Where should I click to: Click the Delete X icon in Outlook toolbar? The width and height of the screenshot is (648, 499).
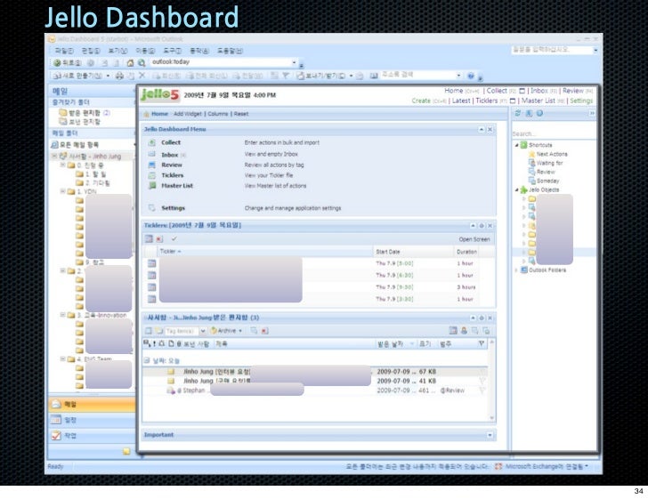(142, 76)
